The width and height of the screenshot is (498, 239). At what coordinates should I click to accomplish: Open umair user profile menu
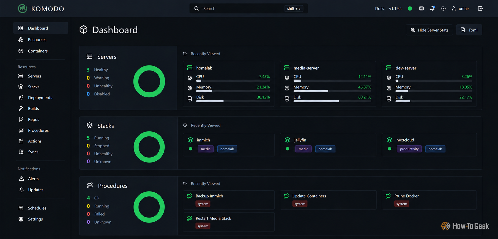460,9
